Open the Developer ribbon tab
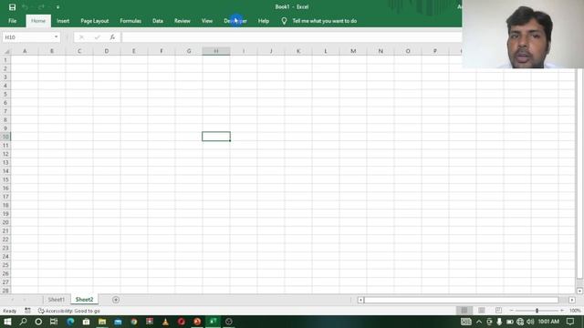The image size is (584, 328). pos(235,21)
